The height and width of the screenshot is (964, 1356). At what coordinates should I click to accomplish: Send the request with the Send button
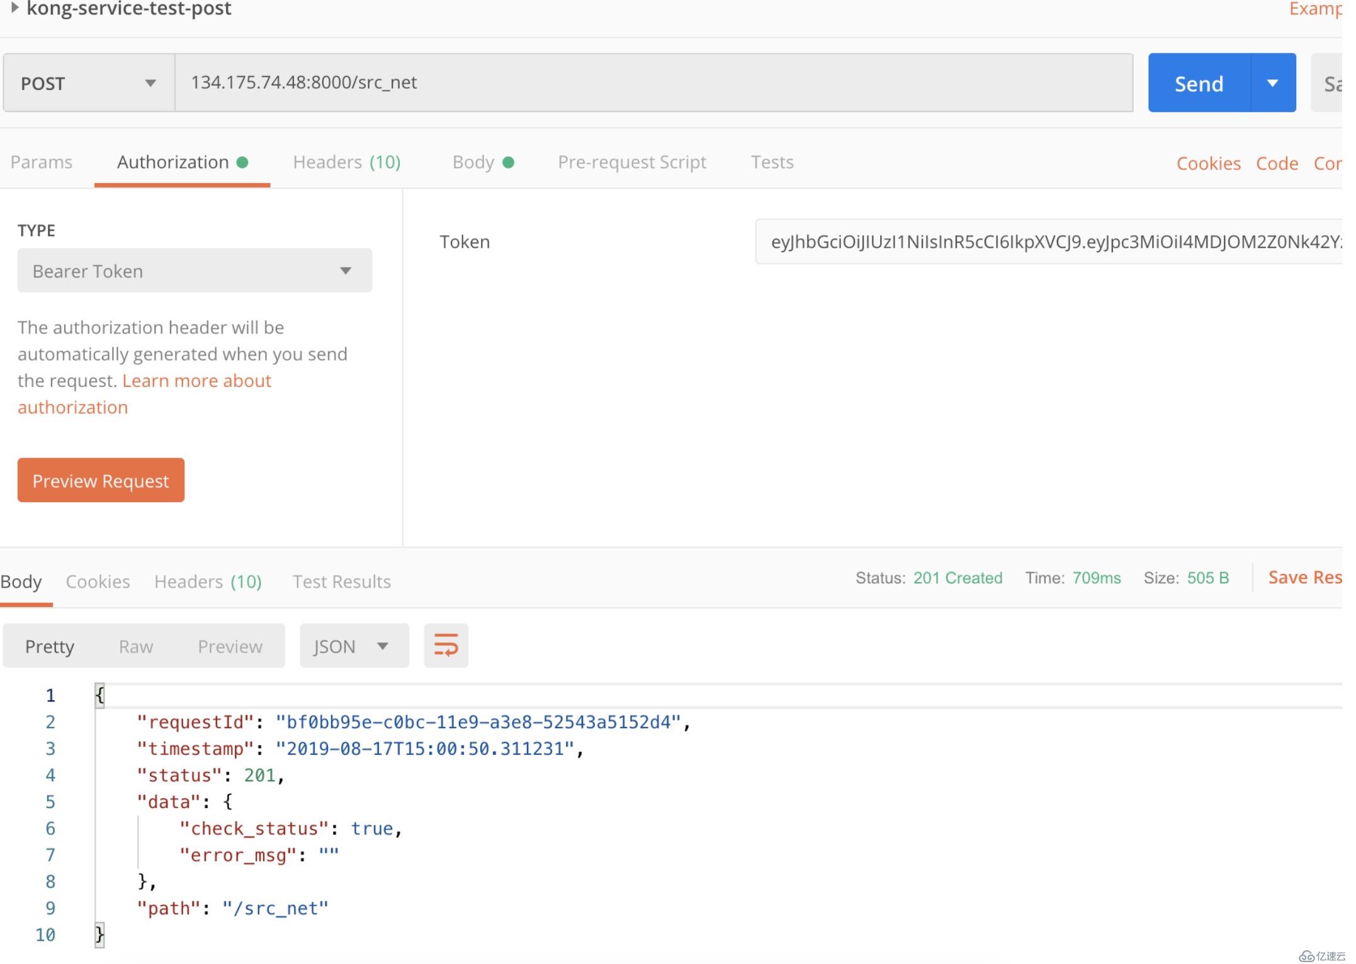click(1199, 83)
